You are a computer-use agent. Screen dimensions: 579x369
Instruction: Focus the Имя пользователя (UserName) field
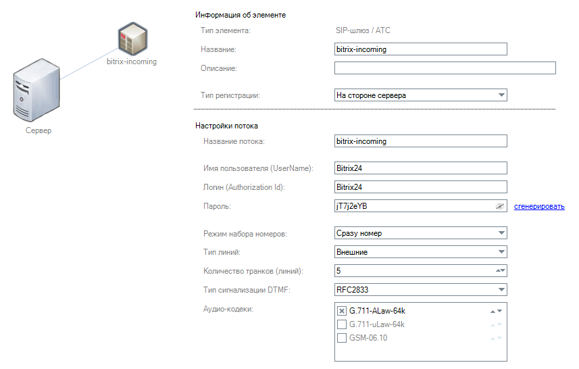coord(421,168)
